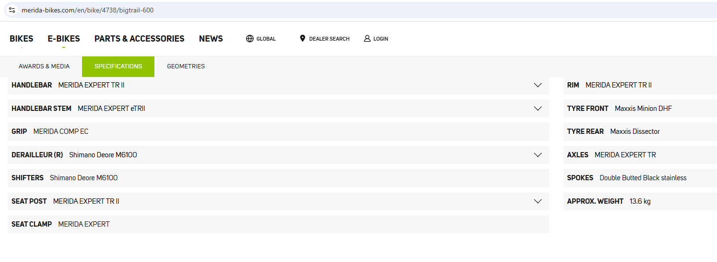Click the GLOBAL region link

(266, 39)
